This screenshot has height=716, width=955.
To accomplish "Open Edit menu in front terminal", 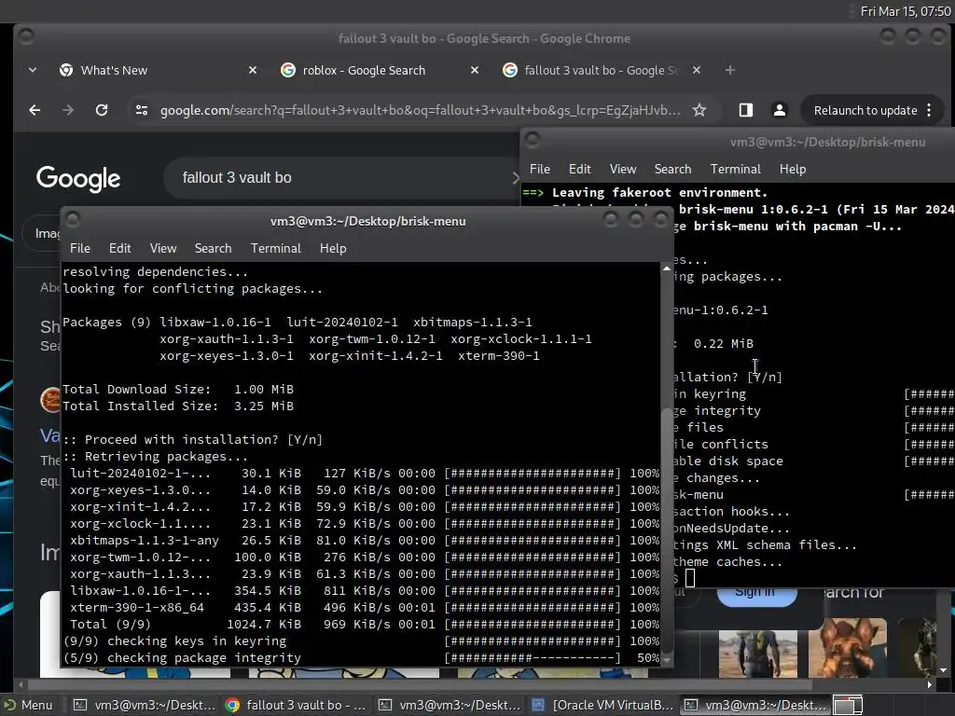I will pos(120,248).
